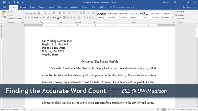This screenshot has height=111, width=198.
Task: Expand the Styles gallery More arrow
Action: [x=172, y=18]
